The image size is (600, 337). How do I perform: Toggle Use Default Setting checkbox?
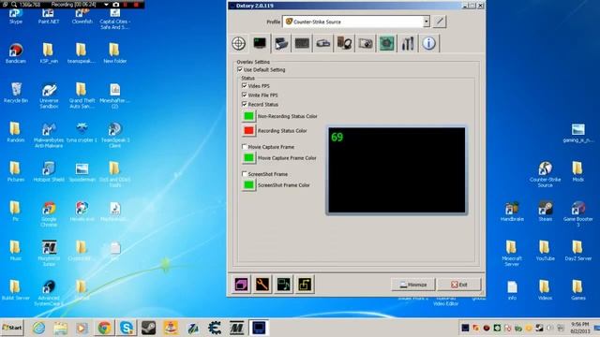pyautogui.click(x=240, y=69)
